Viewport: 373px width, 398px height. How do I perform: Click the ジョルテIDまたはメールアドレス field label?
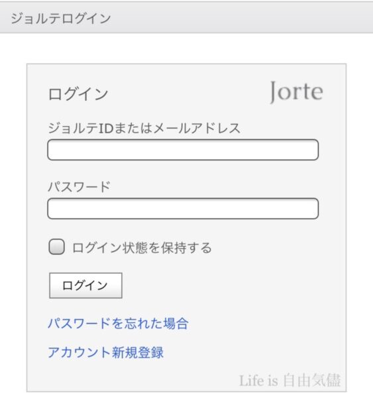pos(144,128)
